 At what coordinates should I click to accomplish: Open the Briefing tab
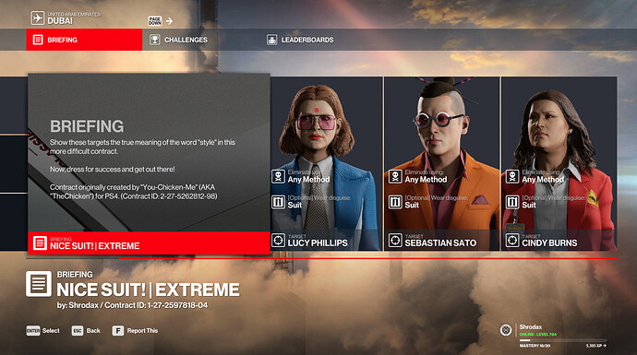pyautogui.click(x=84, y=40)
